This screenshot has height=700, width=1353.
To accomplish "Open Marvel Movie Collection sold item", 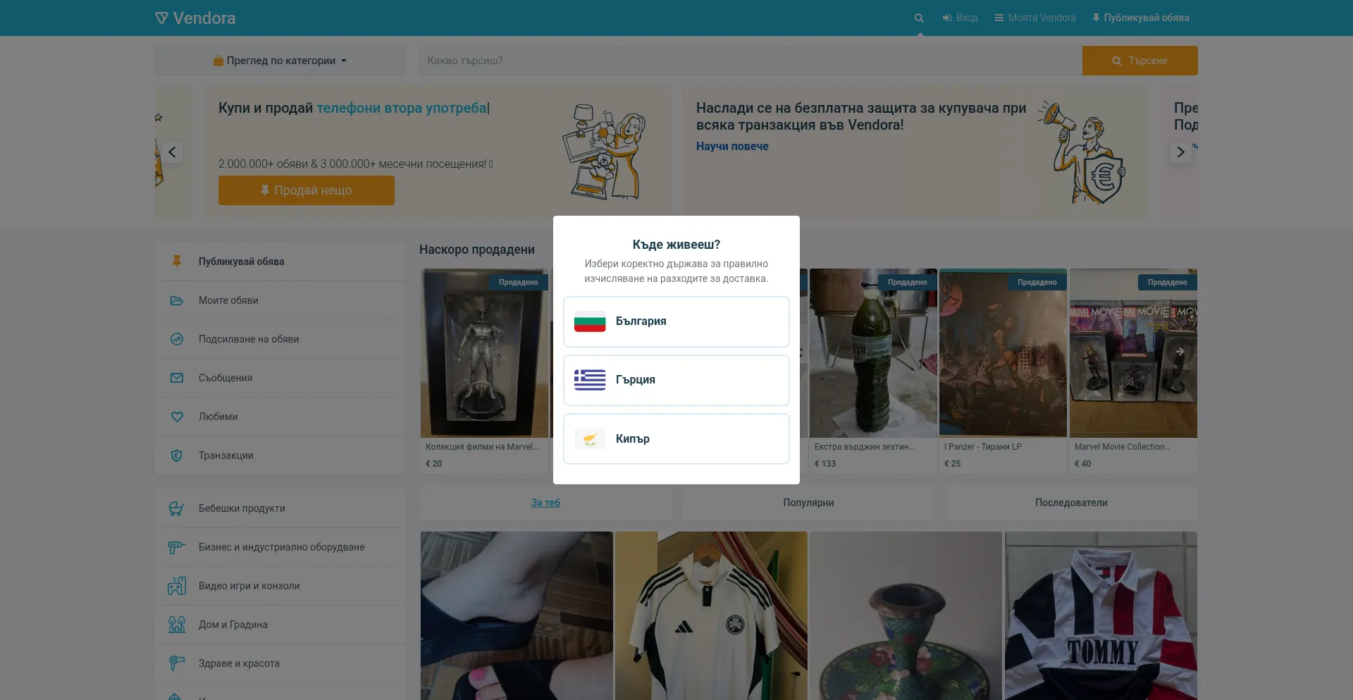I will point(1133,371).
